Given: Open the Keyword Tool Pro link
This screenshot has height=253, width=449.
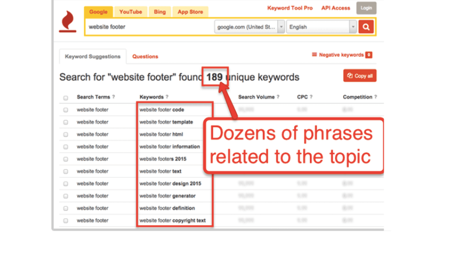Looking at the screenshot, I should coord(290,8).
